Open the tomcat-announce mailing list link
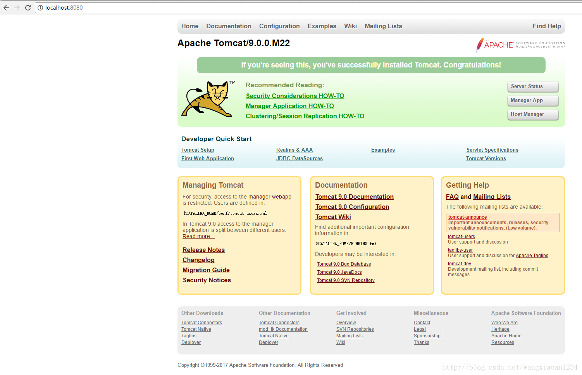The height and width of the screenshot is (375, 582). coord(468,218)
